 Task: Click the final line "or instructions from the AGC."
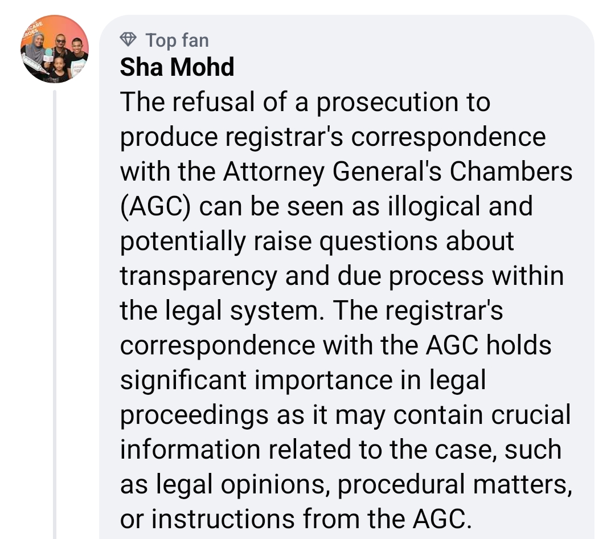point(296,519)
